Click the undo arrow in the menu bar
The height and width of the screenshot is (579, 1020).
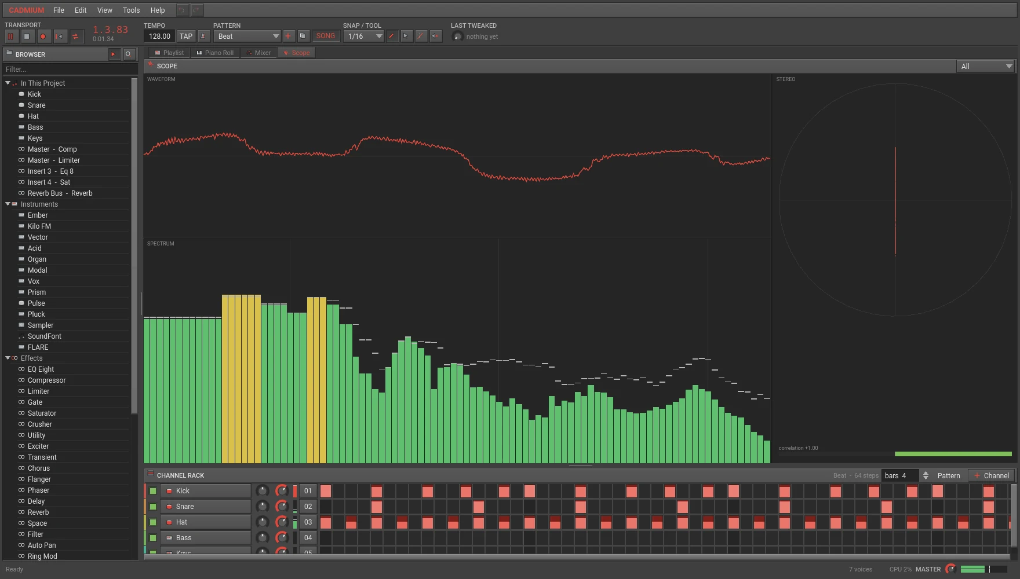point(182,10)
